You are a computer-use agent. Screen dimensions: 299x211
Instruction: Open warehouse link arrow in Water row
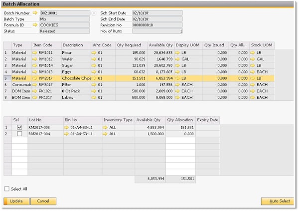click(94, 59)
